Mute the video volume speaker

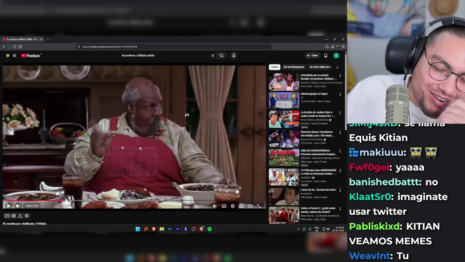coord(18,206)
